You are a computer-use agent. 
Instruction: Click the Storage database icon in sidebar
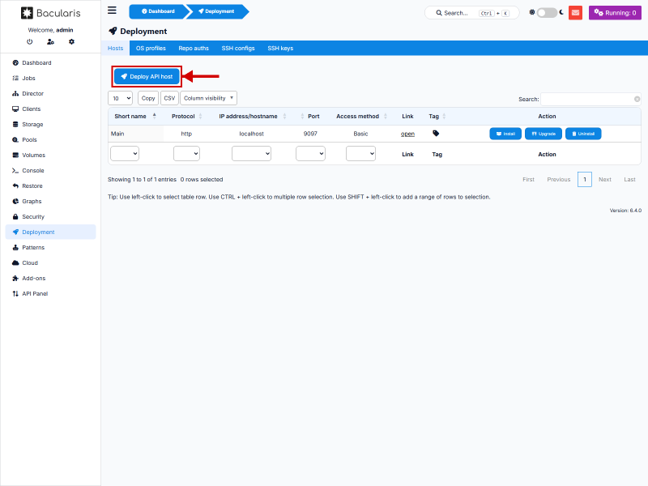15,125
